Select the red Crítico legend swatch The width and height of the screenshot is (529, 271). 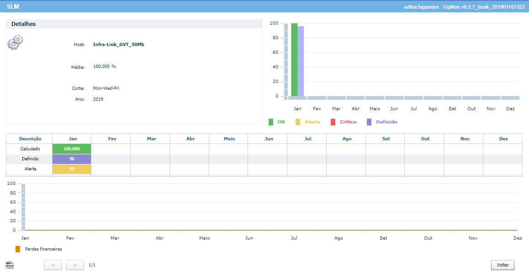333,122
